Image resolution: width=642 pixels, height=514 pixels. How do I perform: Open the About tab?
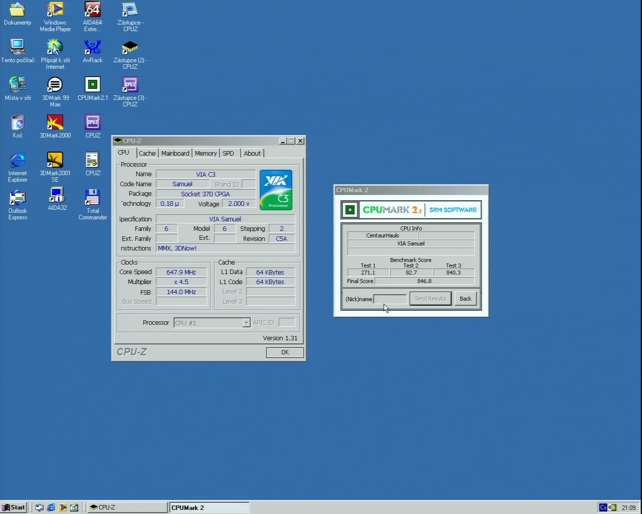(x=252, y=154)
